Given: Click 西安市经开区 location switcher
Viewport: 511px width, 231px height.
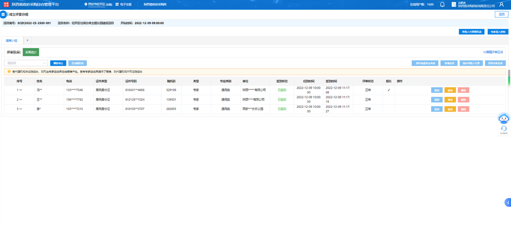Looking at the screenshot, I should coord(96,5).
